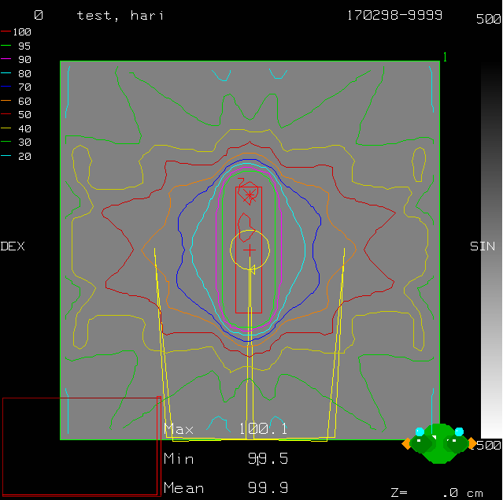Click the left cyan dot on orientation figure
Screen dimensions: 503x500
coord(420,431)
